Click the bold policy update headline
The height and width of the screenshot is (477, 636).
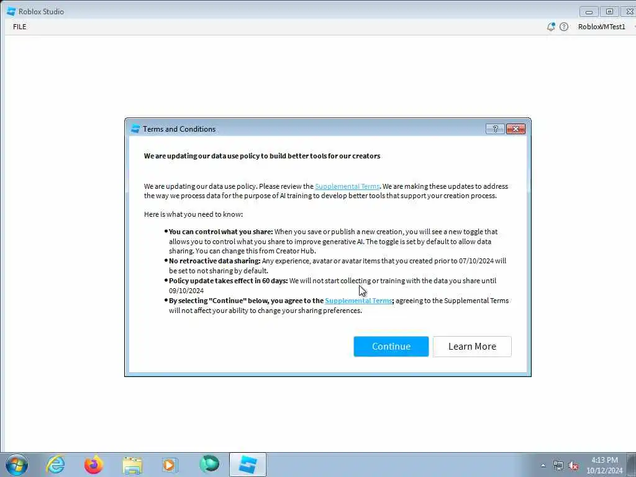click(262, 156)
